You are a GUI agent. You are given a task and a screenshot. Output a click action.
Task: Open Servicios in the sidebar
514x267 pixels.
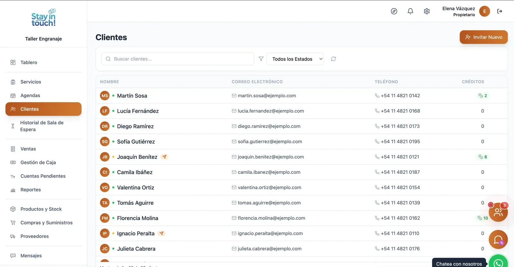(43, 82)
